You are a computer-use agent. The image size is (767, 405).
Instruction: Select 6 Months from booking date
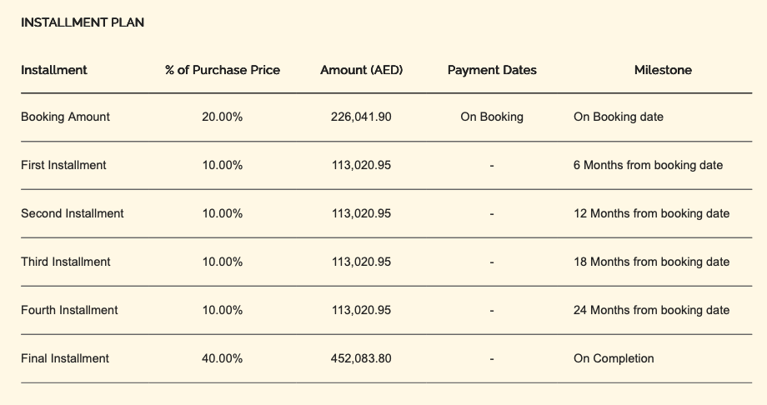(x=648, y=165)
